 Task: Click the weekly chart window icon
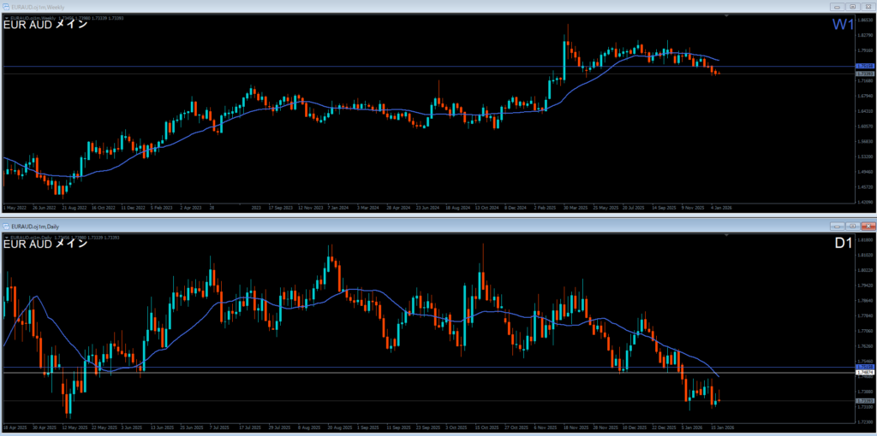pyautogui.click(x=5, y=8)
